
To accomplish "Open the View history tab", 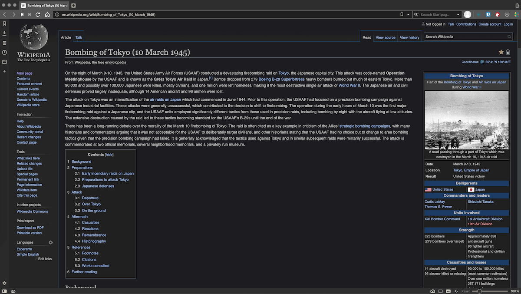I will point(409,37).
